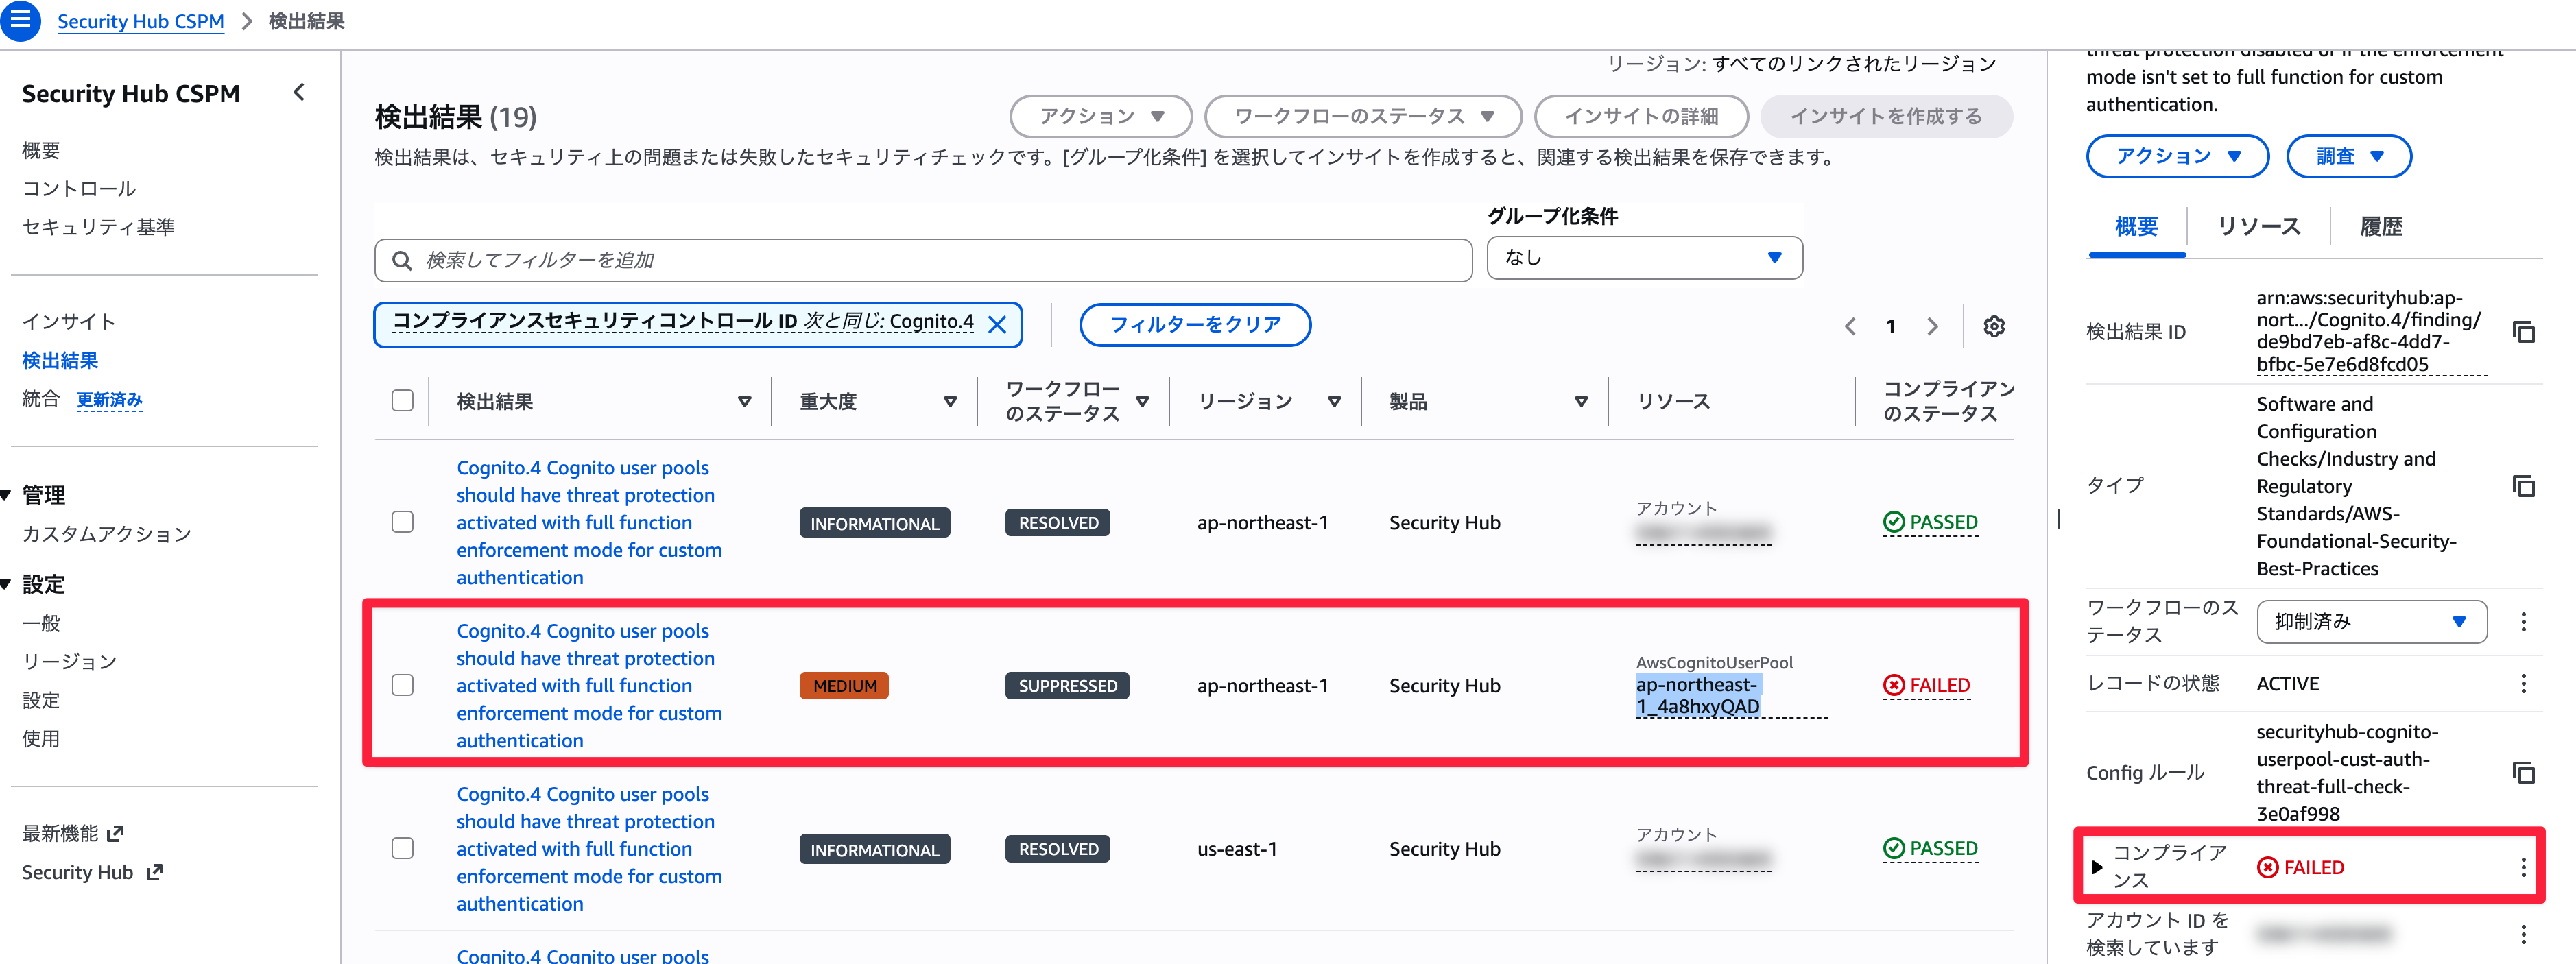The image size is (2576, 964).
Task: Open table preferences gear icon
Action: [x=1994, y=326]
